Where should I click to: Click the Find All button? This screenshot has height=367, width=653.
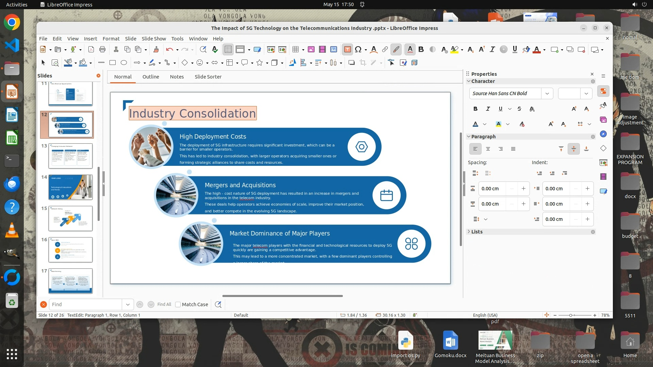pos(164,304)
